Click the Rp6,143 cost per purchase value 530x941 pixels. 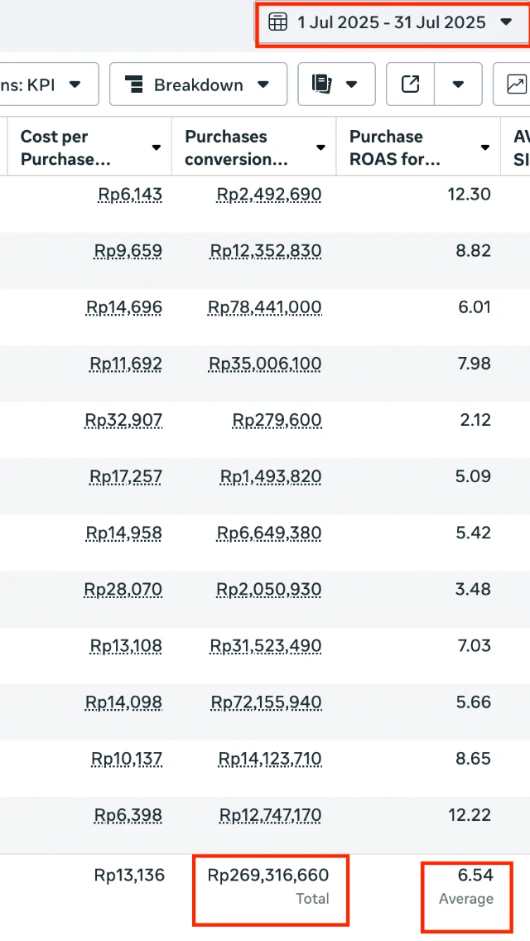(x=130, y=195)
